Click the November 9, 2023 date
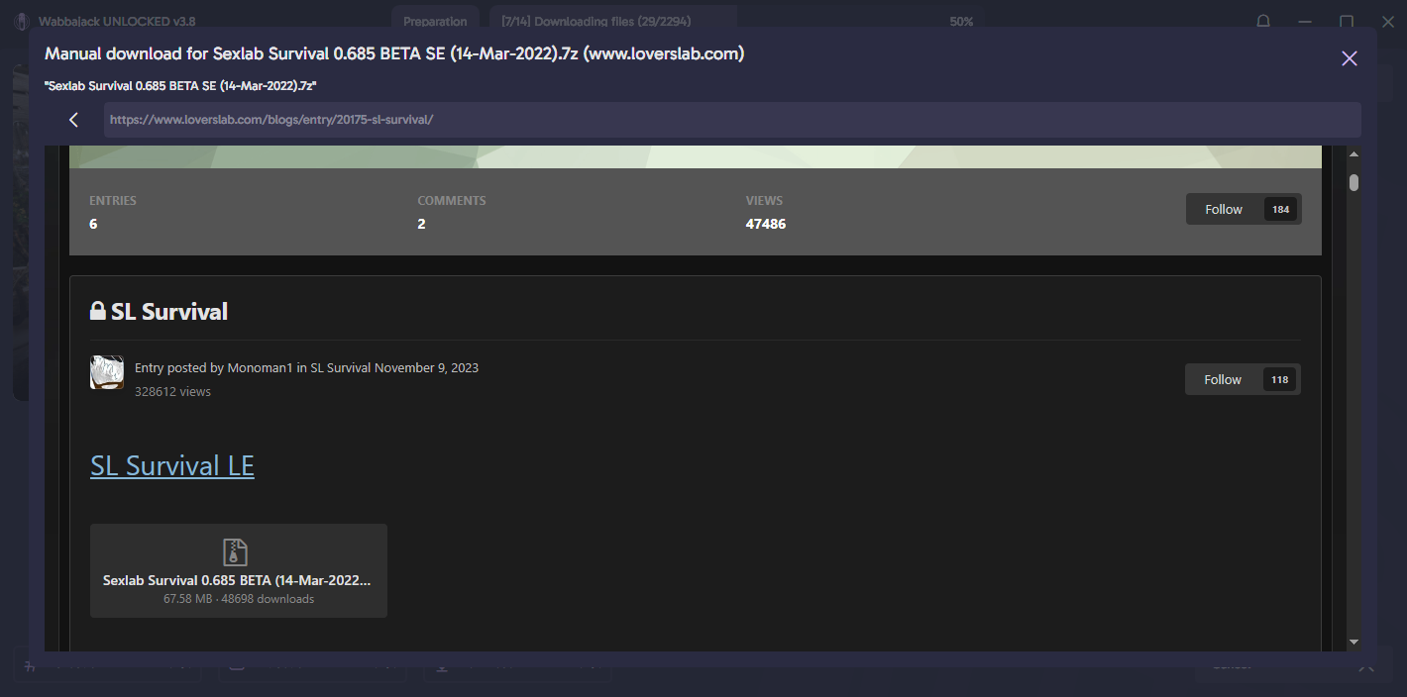This screenshot has height=697, width=1407. pyautogui.click(x=426, y=367)
